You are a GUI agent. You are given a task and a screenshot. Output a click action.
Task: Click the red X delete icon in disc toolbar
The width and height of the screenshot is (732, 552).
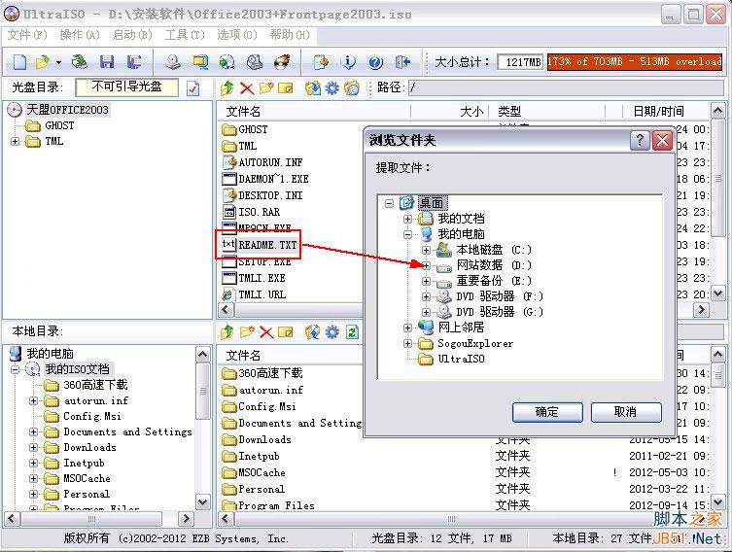247,87
